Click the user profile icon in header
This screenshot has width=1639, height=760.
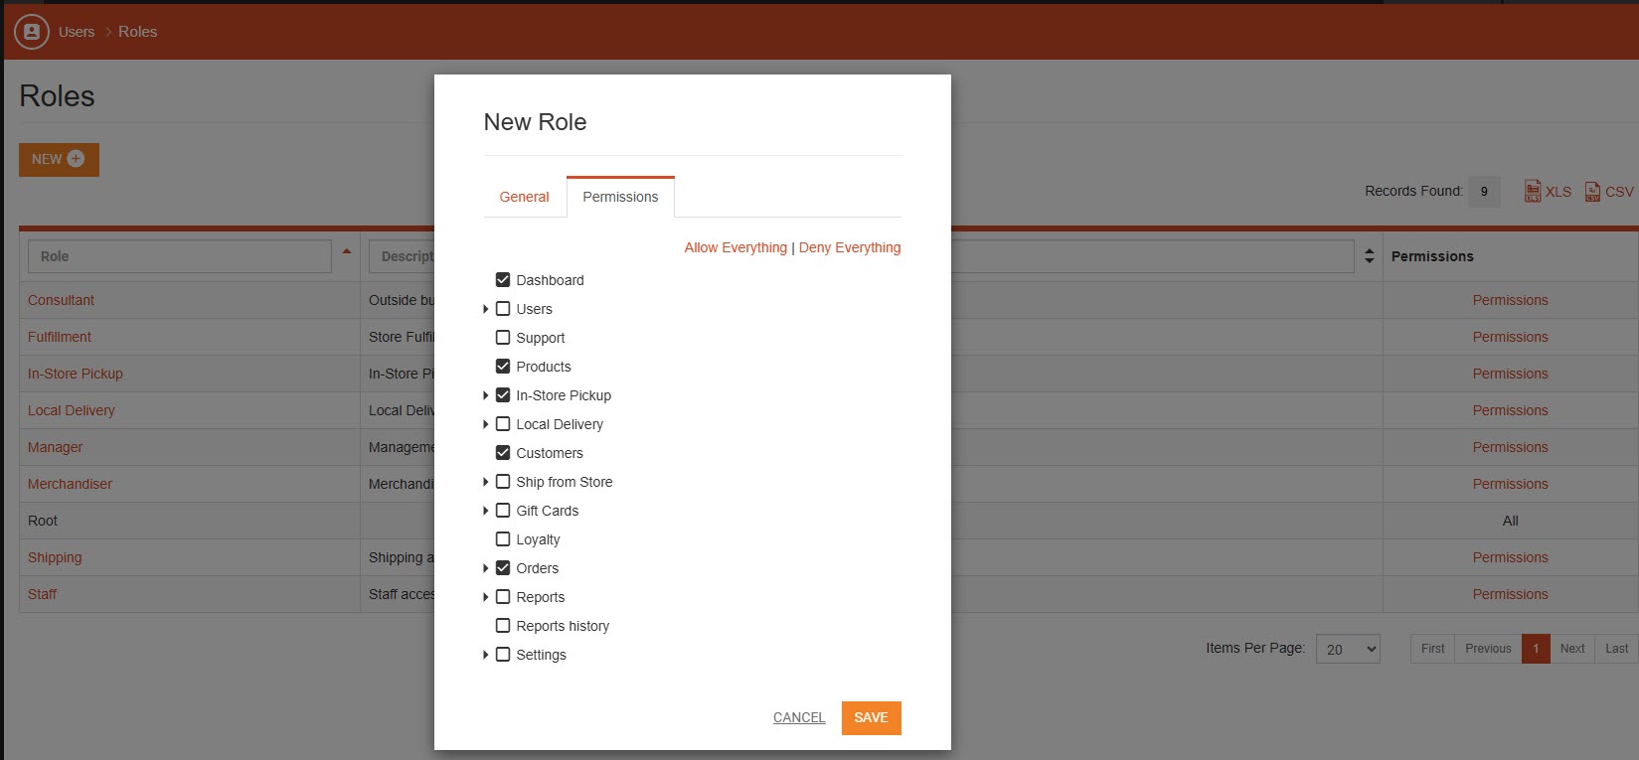coord(32,32)
